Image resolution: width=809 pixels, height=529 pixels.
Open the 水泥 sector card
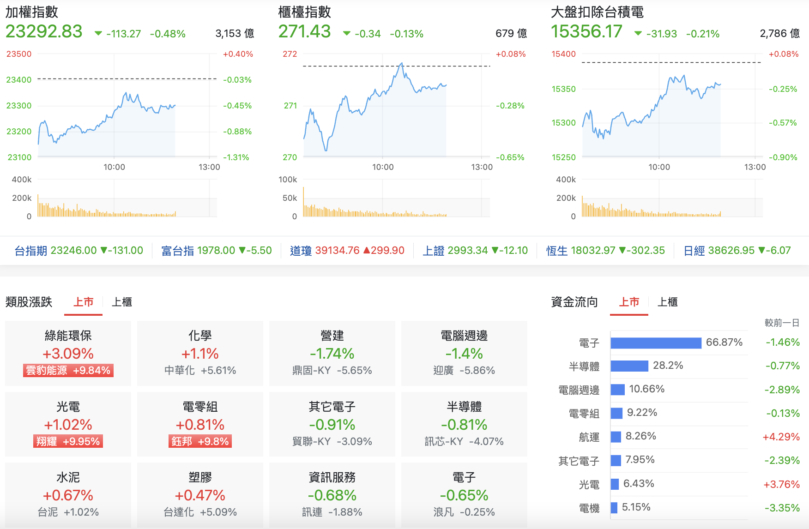point(68,495)
